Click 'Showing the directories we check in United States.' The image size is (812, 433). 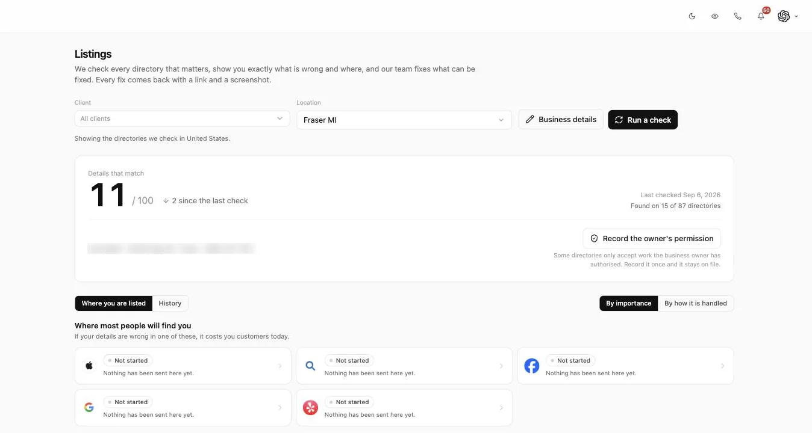pyautogui.click(x=152, y=138)
